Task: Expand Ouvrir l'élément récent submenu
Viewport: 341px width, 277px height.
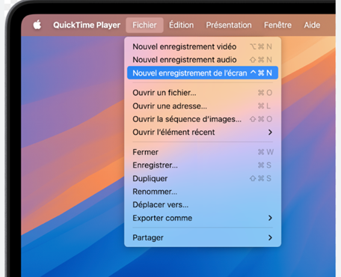Action: pos(203,132)
